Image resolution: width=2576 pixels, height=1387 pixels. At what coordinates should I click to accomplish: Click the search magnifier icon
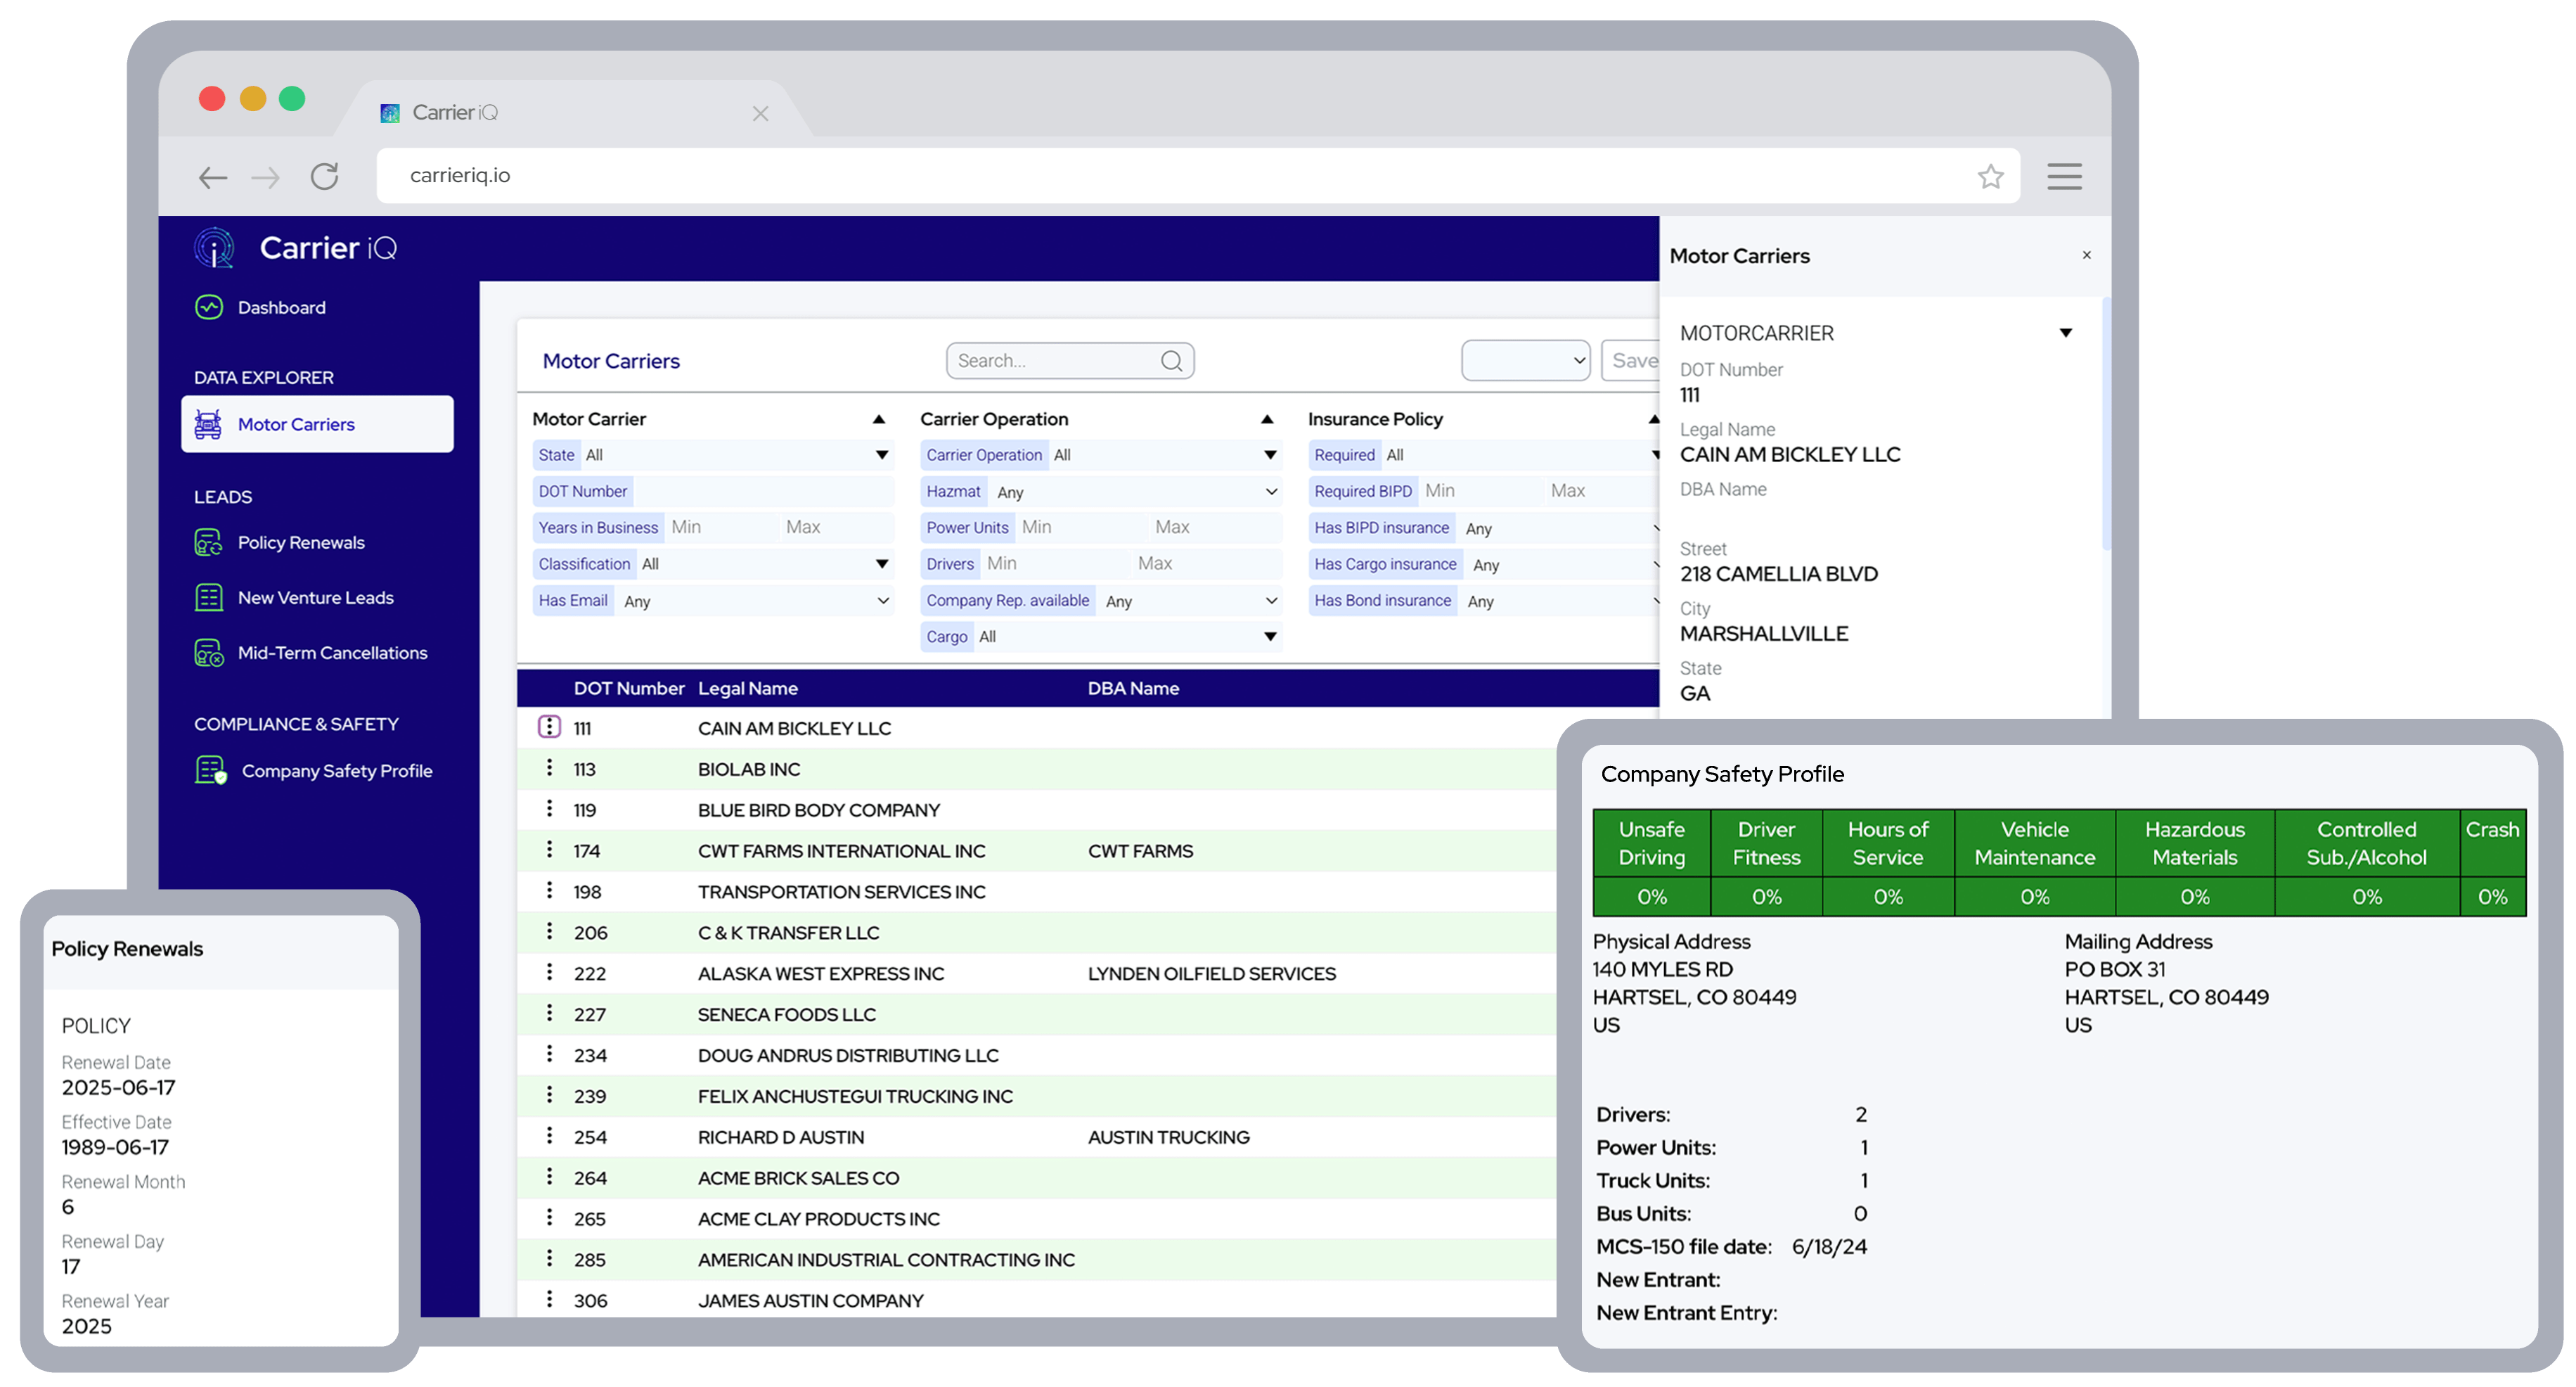tap(1171, 362)
